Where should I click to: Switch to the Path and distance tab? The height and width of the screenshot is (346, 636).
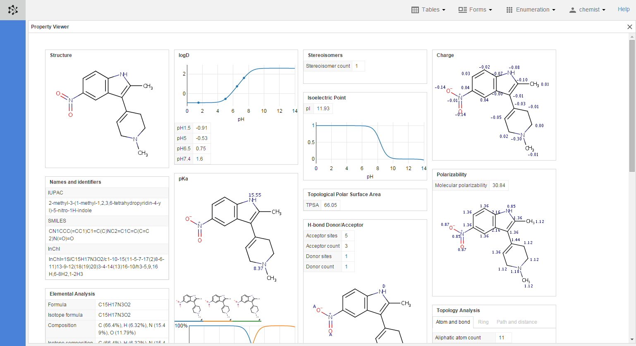pyautogui.click(x=516, y=322)
